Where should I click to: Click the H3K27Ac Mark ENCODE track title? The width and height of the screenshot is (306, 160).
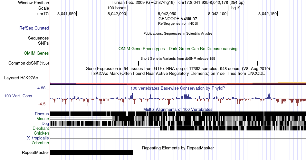click(178, 73)
